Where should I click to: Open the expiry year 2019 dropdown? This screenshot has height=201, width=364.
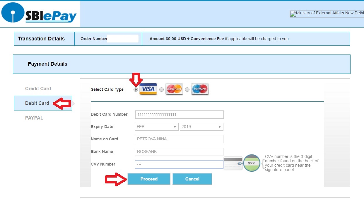[201, 127]
